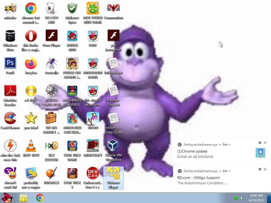
Task: Select MAD BIRDS UNIVERSE space icon
Action: (72, 95)
